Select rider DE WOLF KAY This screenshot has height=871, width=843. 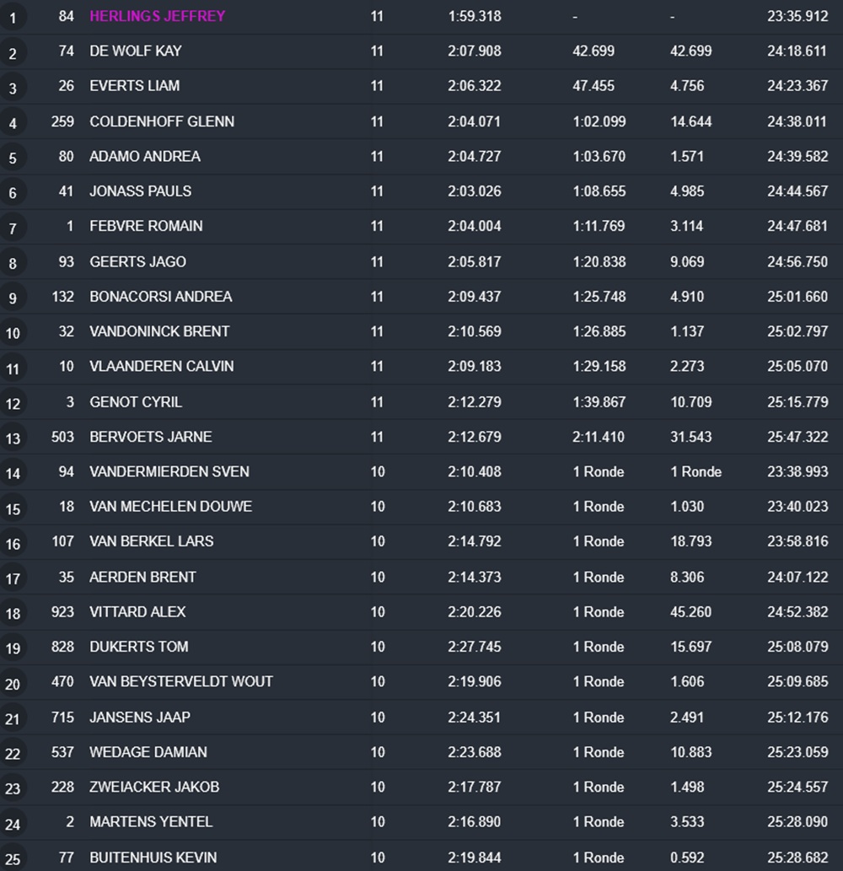(x=136, y=51)
